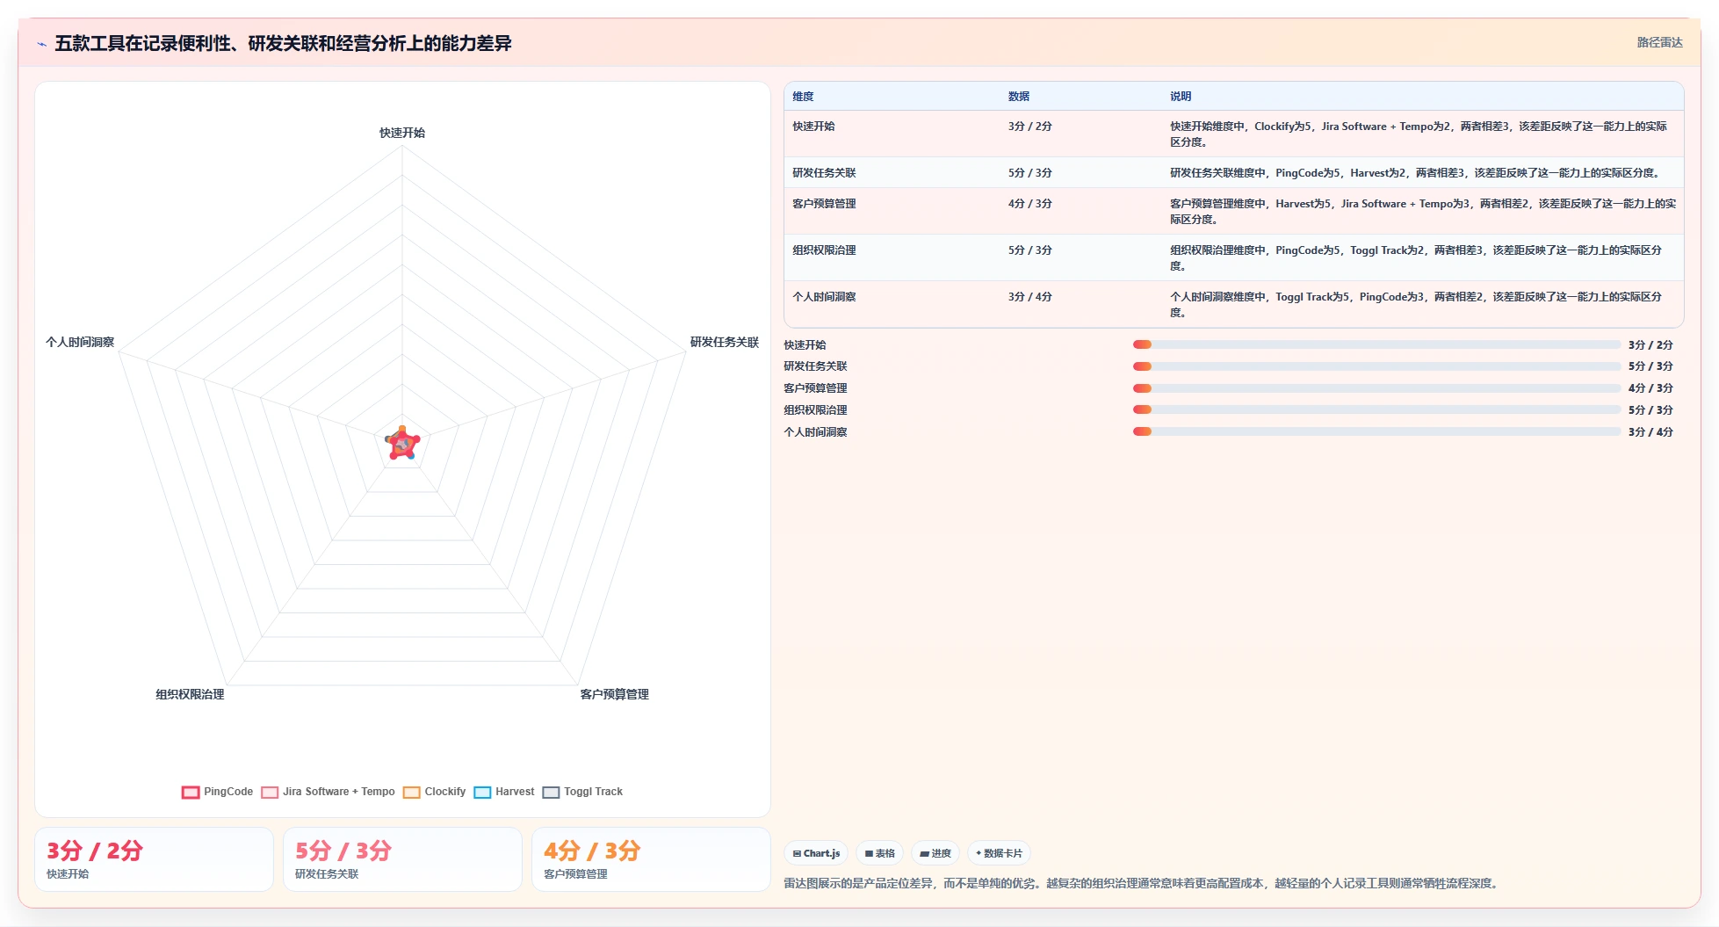Viewport: 1719px width, 927px height.
Task: Click the 组织权限治理 radar axis label
Action: click(x=190, y=694)
